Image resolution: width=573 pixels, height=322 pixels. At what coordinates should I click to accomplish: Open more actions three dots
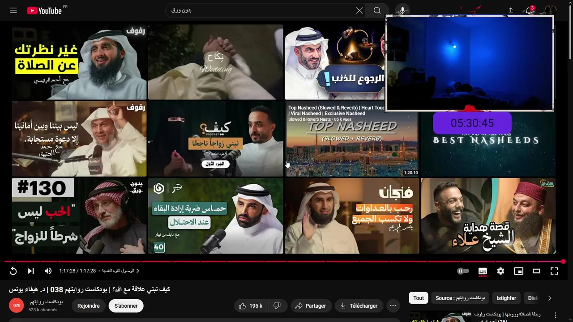pos(393,306)
